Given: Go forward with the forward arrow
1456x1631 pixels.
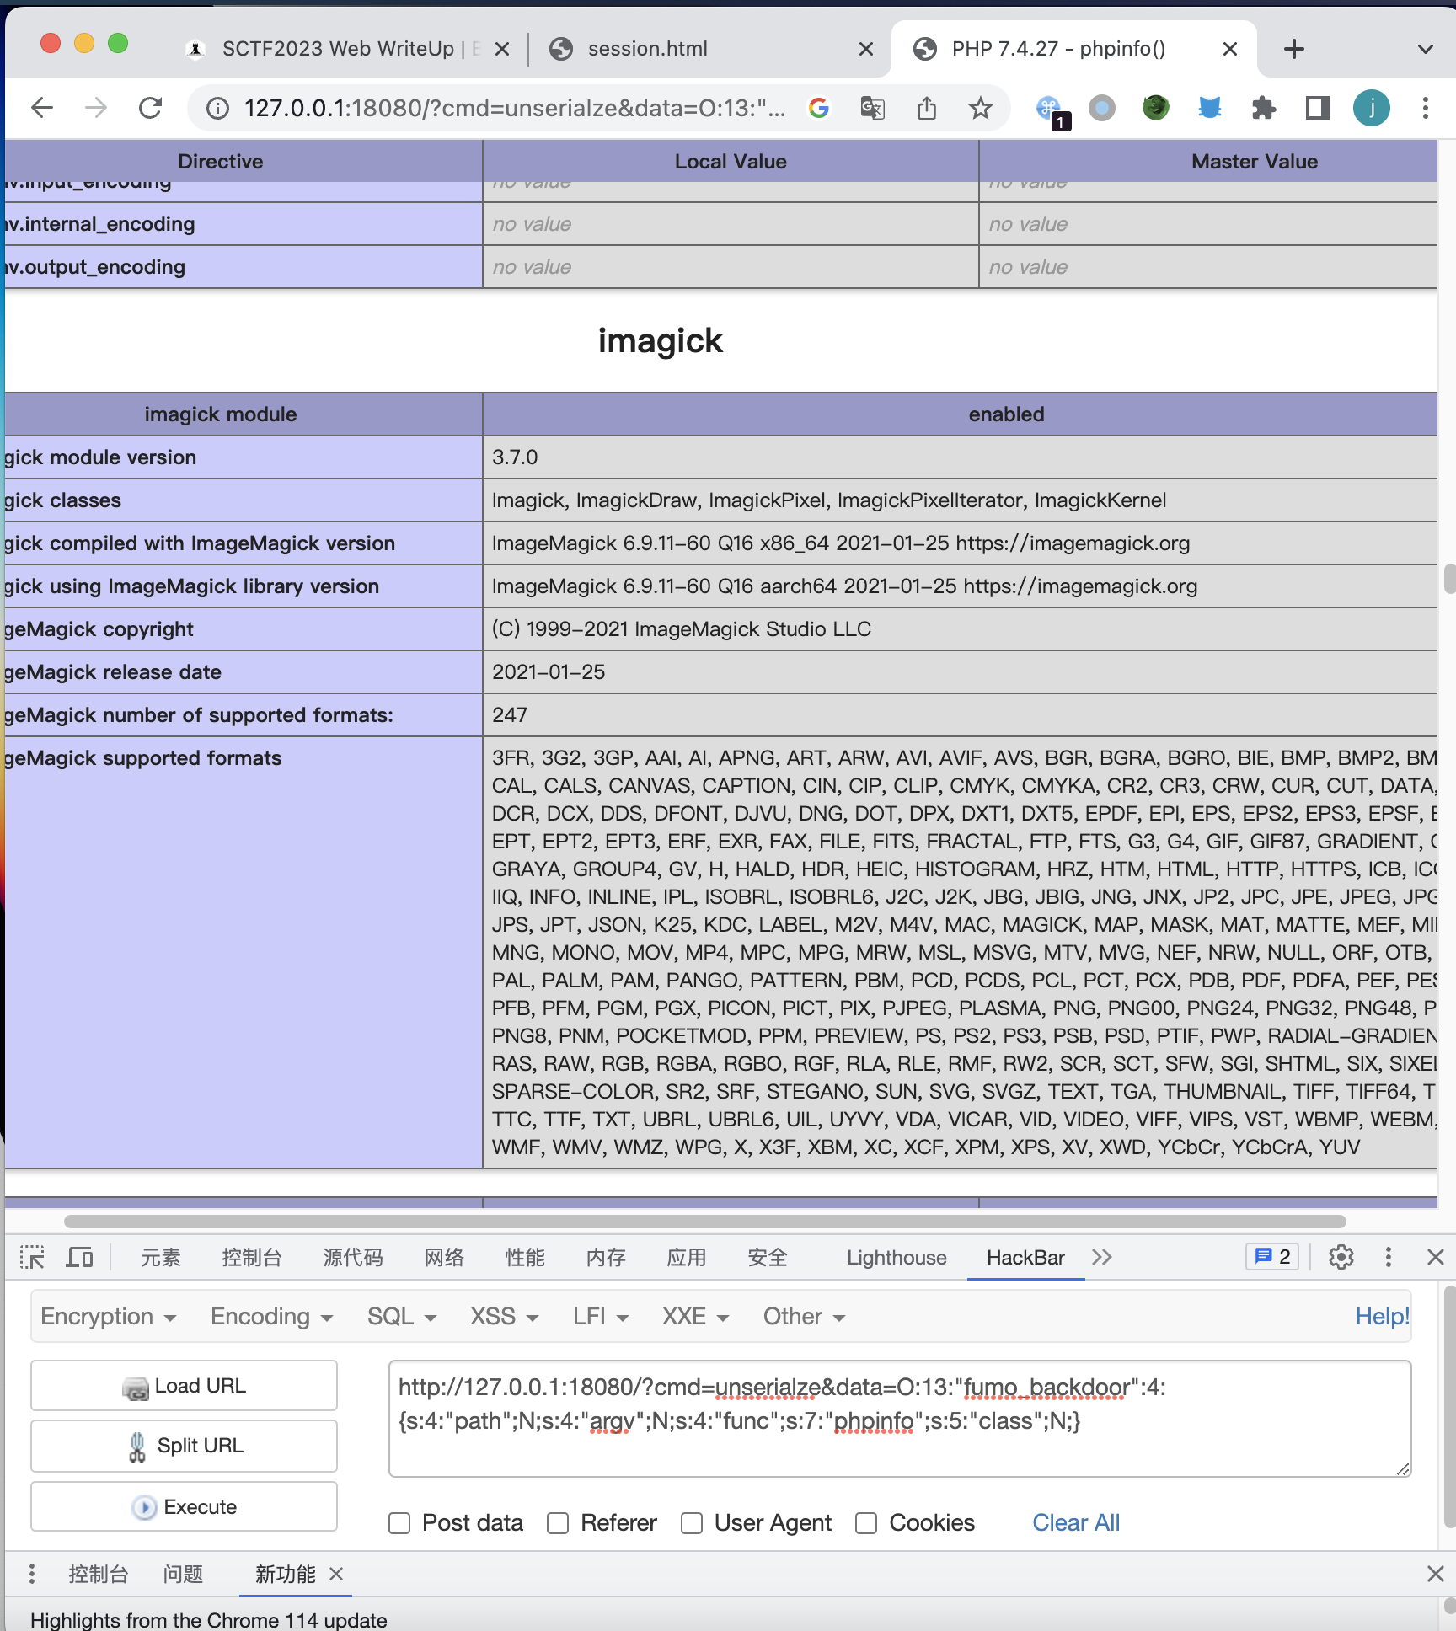Looking at the screenshot, I should click(x=96, y=108).
